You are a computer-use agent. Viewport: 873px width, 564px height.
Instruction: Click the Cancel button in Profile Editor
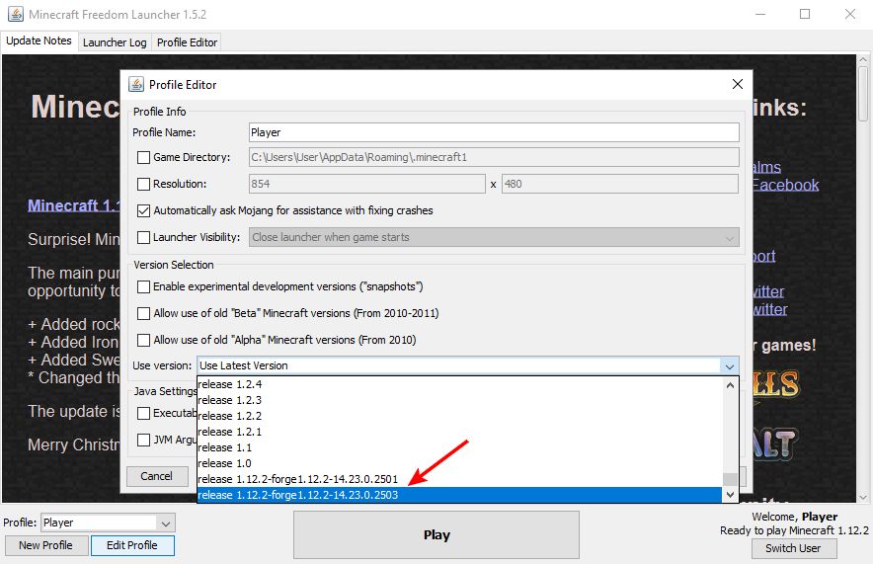coord(156,476)
